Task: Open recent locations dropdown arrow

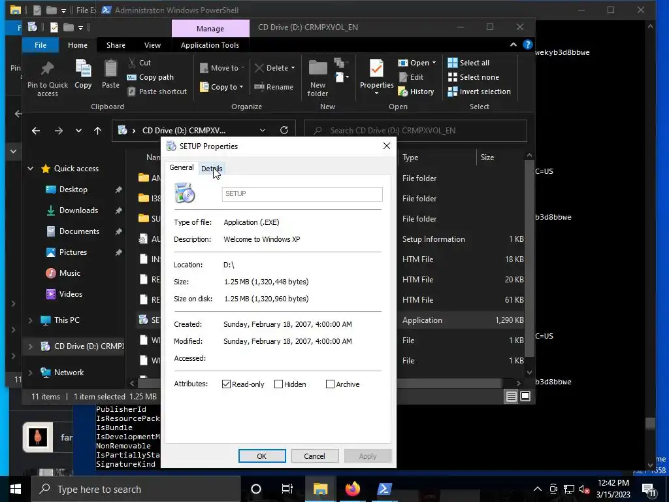Action: (x=78, y=131)
